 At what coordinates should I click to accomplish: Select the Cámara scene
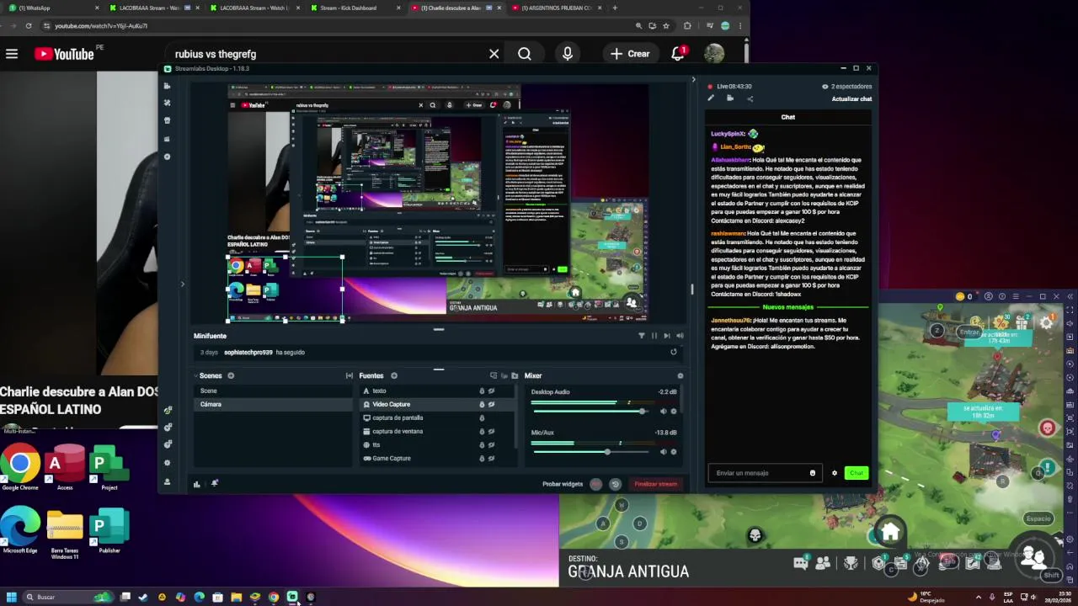coord(272,404)
